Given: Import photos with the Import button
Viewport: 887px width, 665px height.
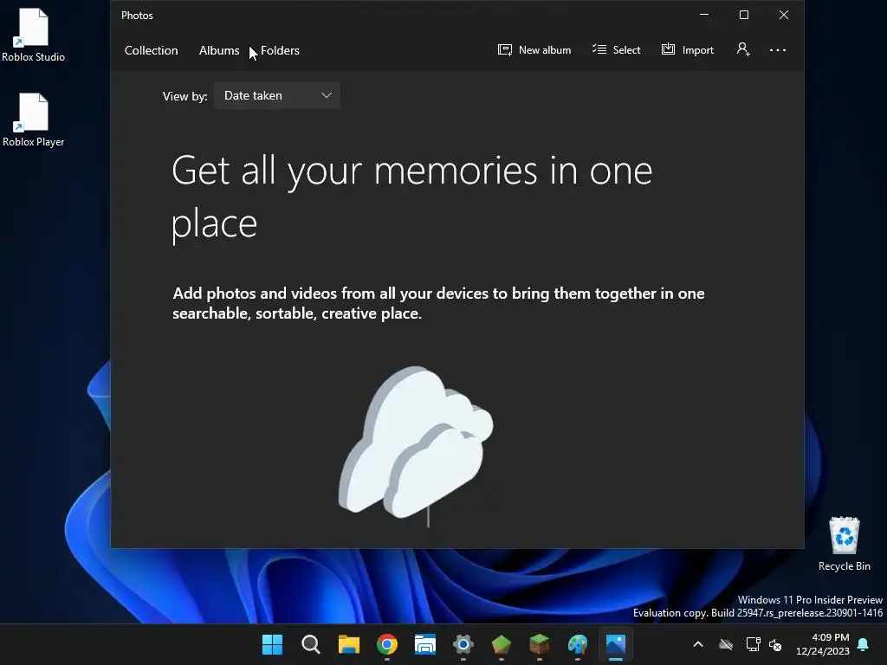Looking at the screenshot, I should pyautogui.click(x=687, y=49).
